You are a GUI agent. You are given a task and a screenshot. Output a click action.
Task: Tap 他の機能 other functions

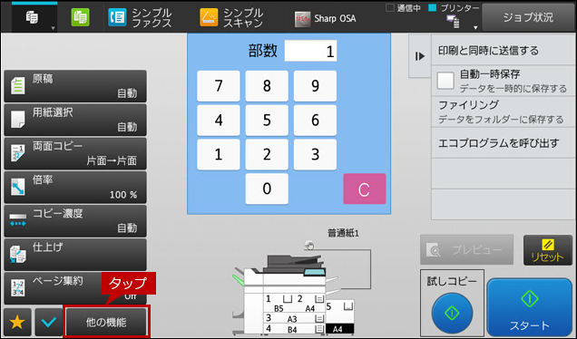(x=106, y=322)
